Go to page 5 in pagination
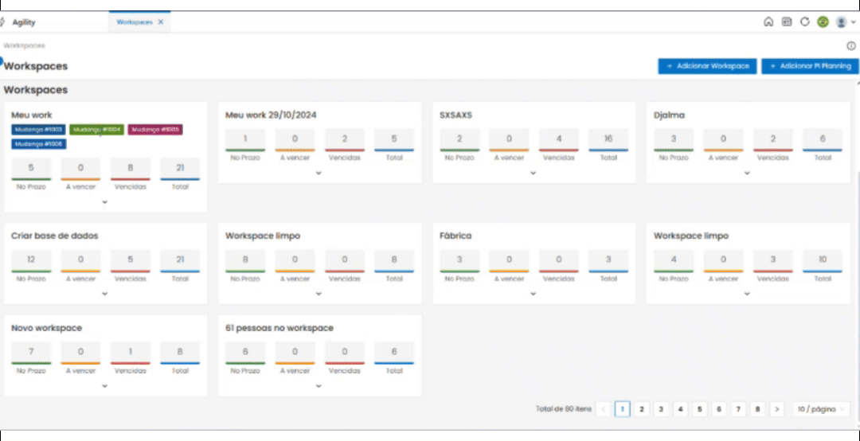Viewport: 860px width, 441px height. (699, 409)
